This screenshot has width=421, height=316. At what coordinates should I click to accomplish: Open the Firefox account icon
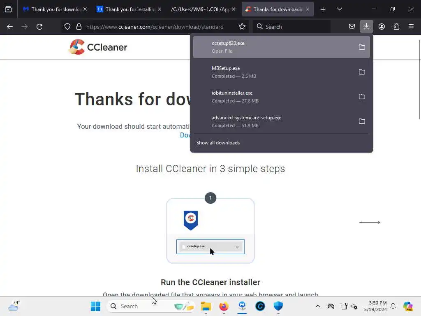[382, 27]
